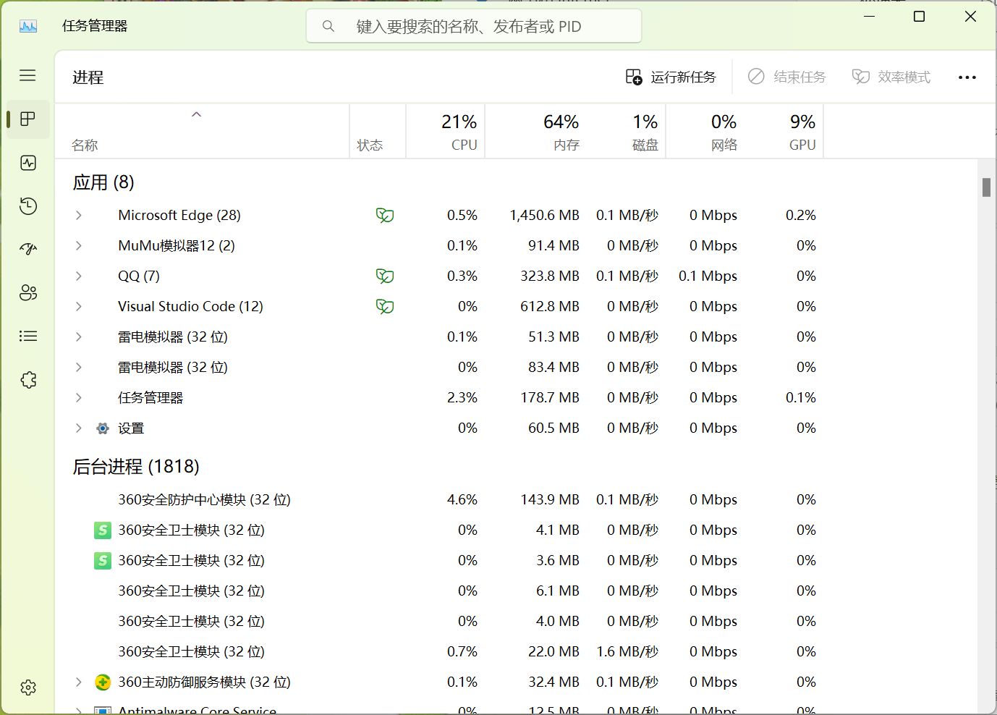Click the vertical scrollbar thumb
This screenshot has width=997, height=715.
coord(986,187)
